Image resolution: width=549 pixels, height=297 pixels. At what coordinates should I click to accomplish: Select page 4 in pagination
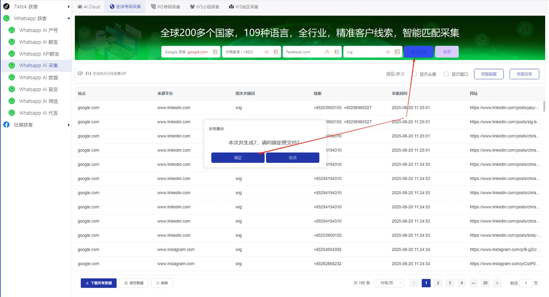pyautogui.click(x=461, y=283)
